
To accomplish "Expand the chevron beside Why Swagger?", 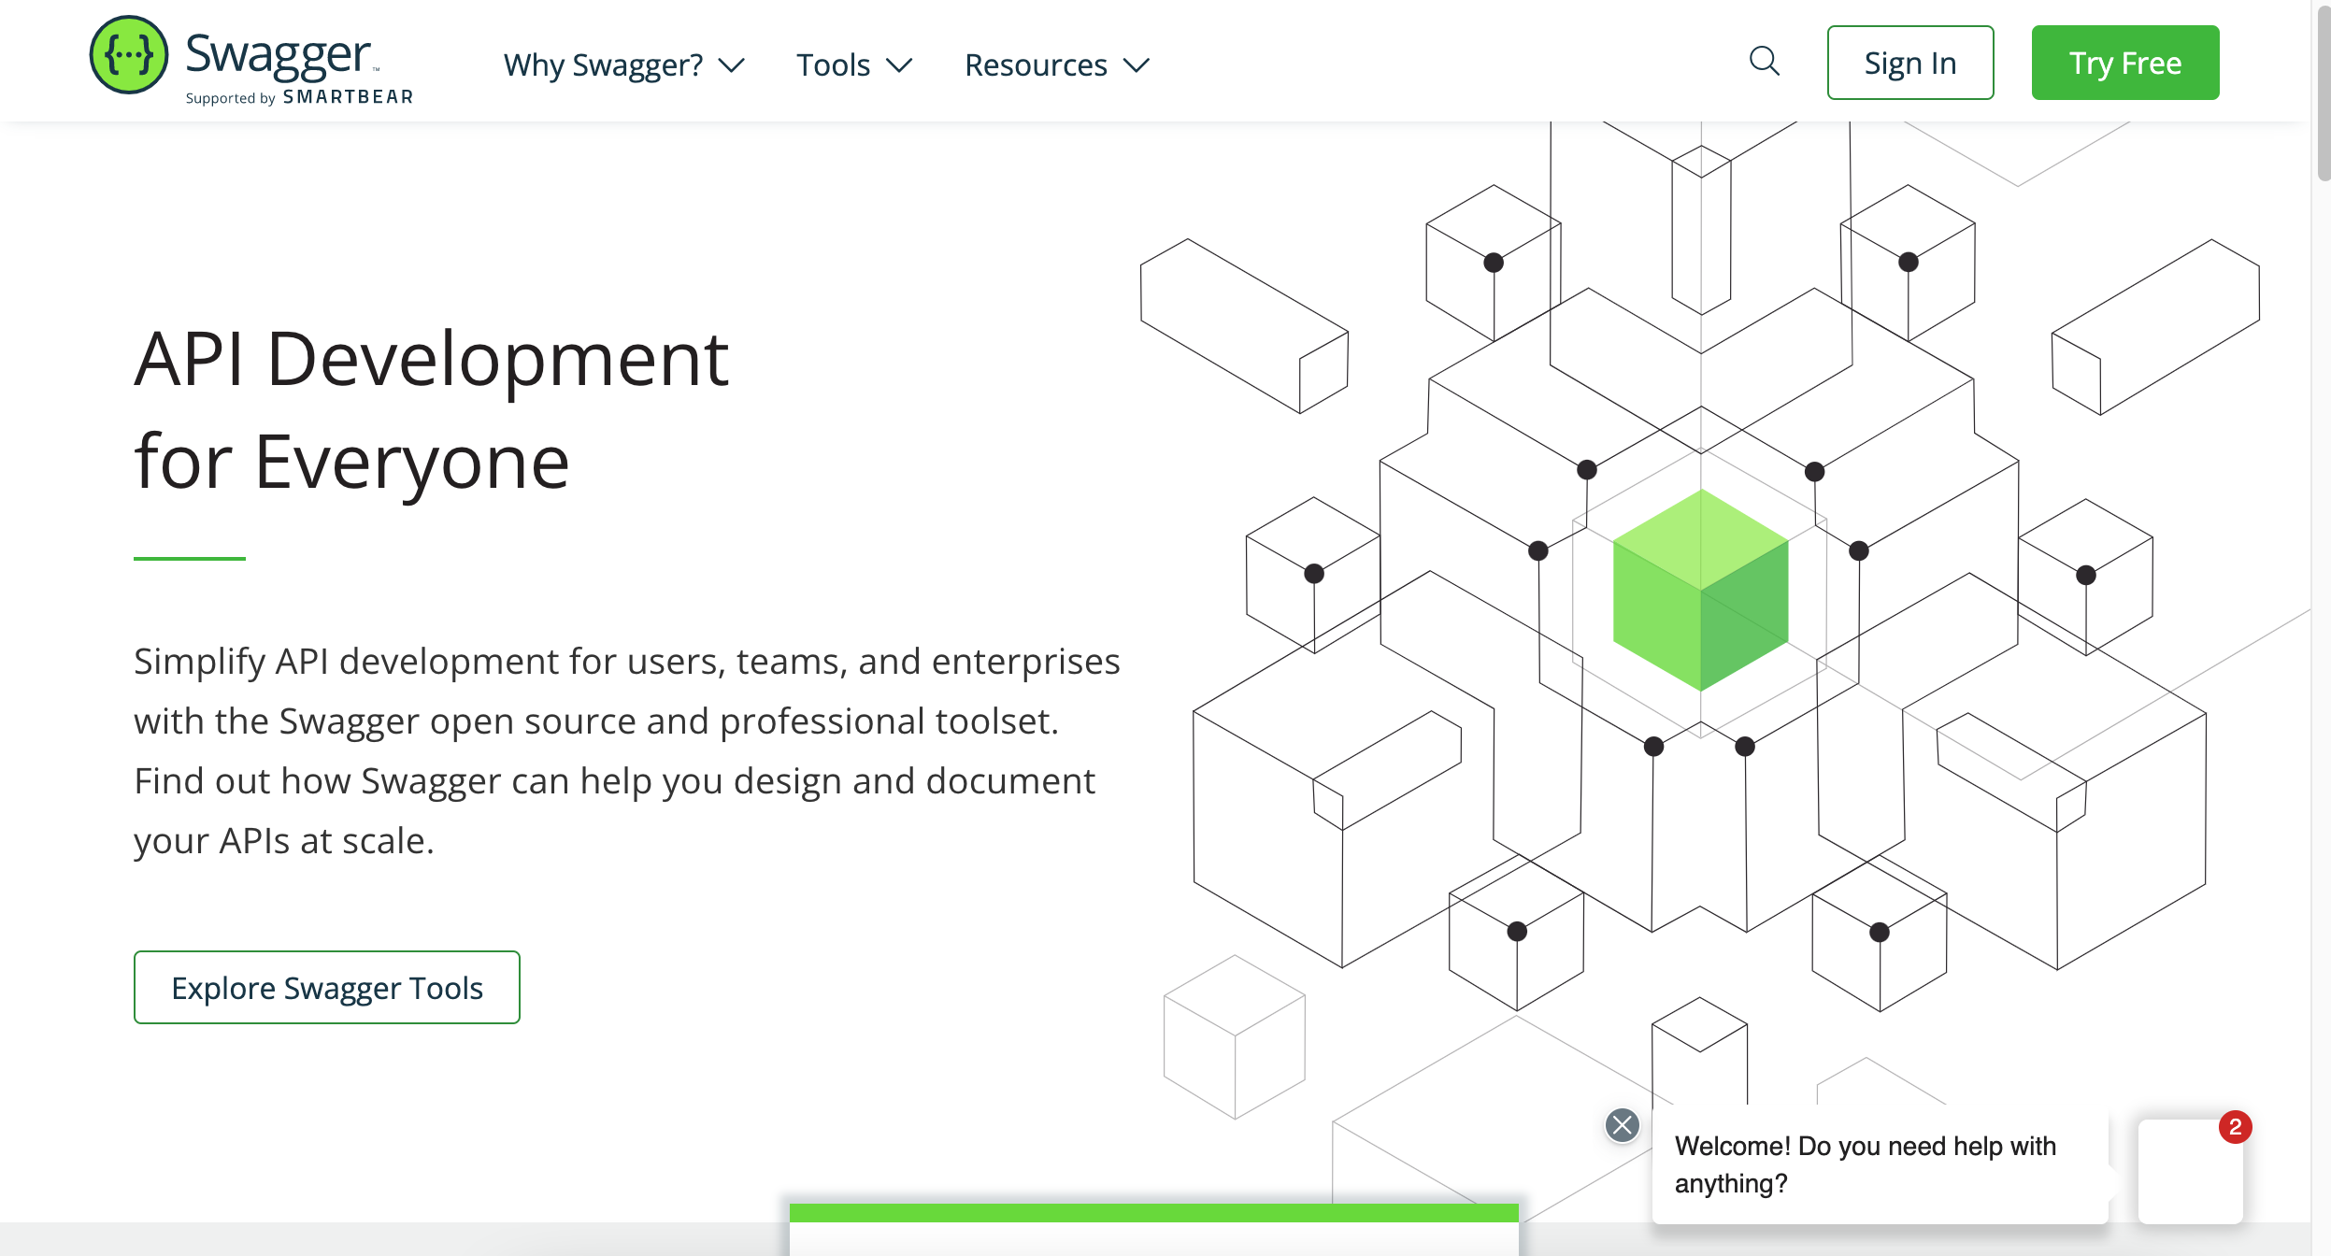I will 731,64.
